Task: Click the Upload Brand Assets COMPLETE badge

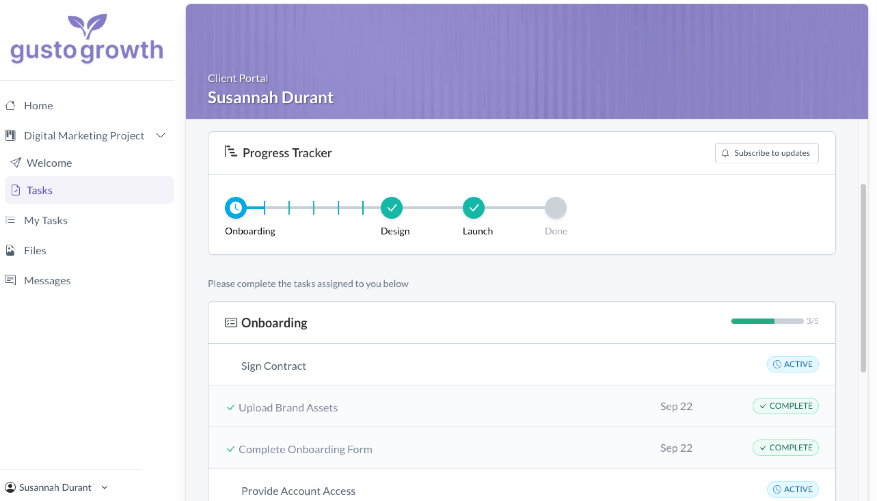Action: click(x=785, y=406)
